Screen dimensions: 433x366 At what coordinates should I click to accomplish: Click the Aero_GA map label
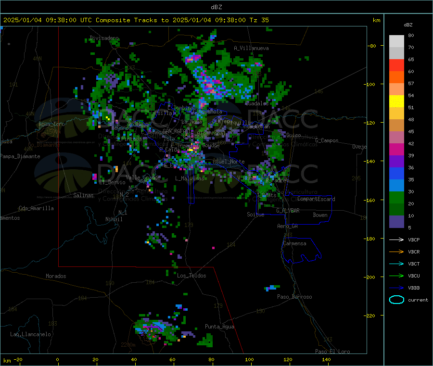pos(288,226)
